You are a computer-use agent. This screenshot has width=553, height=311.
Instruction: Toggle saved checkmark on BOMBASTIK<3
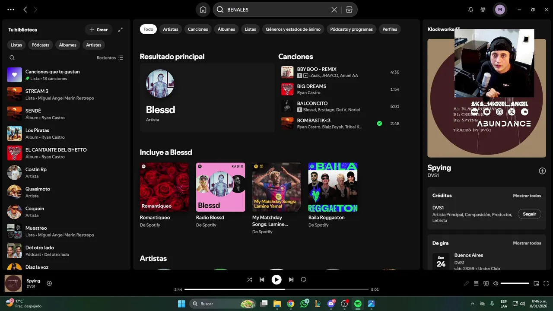pyautogui.click(x=379, y=124)
